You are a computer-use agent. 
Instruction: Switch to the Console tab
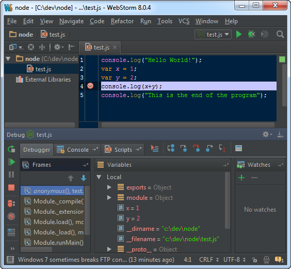point(77,150)
